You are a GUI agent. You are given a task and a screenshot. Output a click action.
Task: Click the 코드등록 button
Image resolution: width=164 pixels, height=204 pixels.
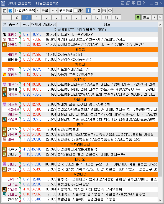pyautogui.click(x=66, y=11)
